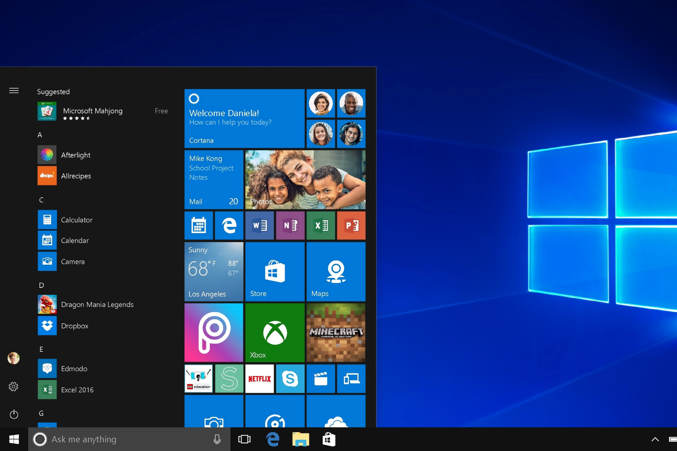Open the Word tile
The height and width of the screenshot is (451, 677).
pos(260,225)
